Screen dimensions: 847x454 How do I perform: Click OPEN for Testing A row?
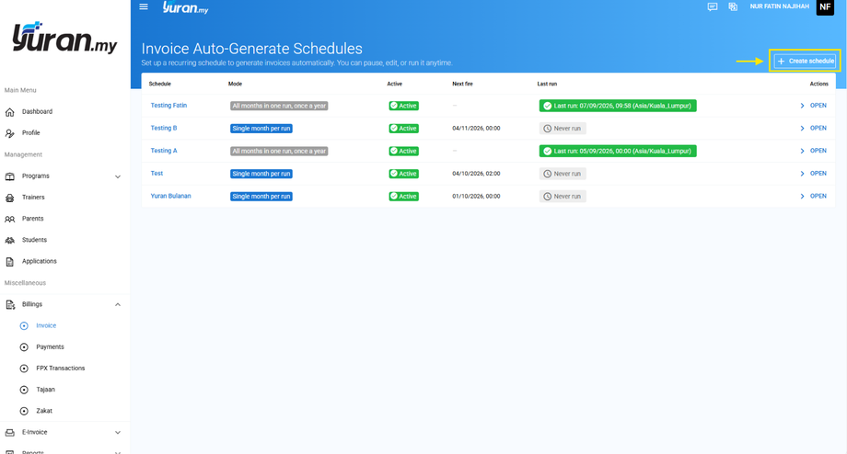coord(818,151)
